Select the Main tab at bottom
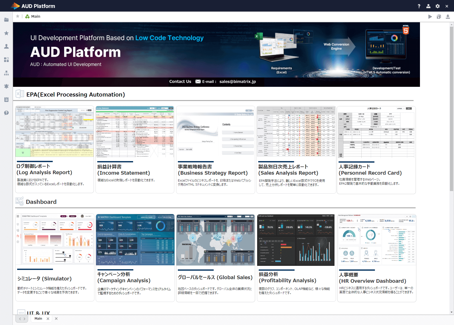This screenshot has width=454, height=325. 38,319
